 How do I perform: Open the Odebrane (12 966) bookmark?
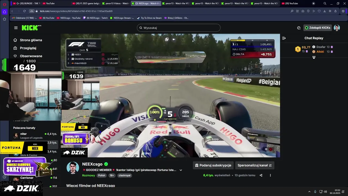click(24, 18)
